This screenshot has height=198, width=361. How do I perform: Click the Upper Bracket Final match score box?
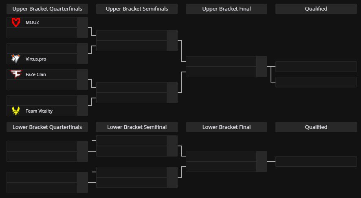pyautogui.click(x=262, y=67)
